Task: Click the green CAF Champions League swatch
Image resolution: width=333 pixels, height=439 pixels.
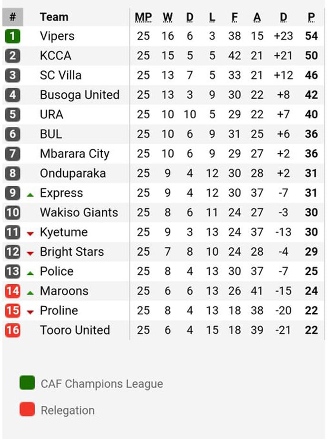Action: (x=27, y=383)
